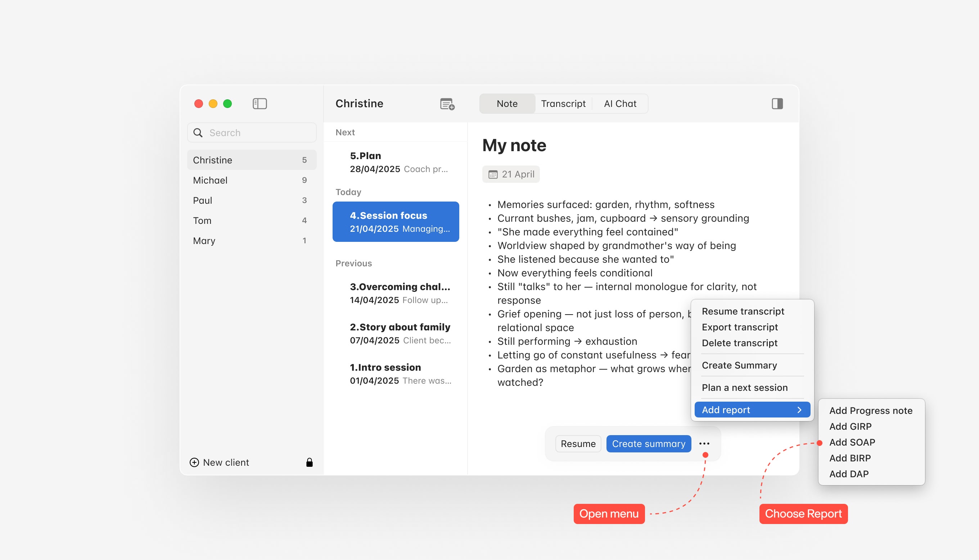
Task: Toggle the right inspector panel icon
Action: click(x=777, y=103)
